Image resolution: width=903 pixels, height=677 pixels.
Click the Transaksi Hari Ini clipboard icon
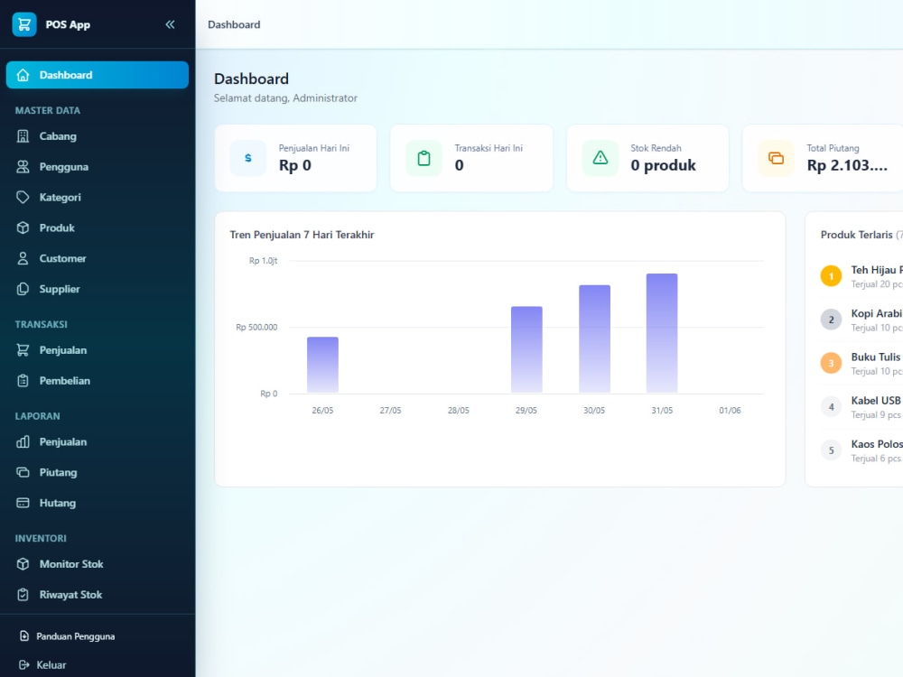(424, 158)
